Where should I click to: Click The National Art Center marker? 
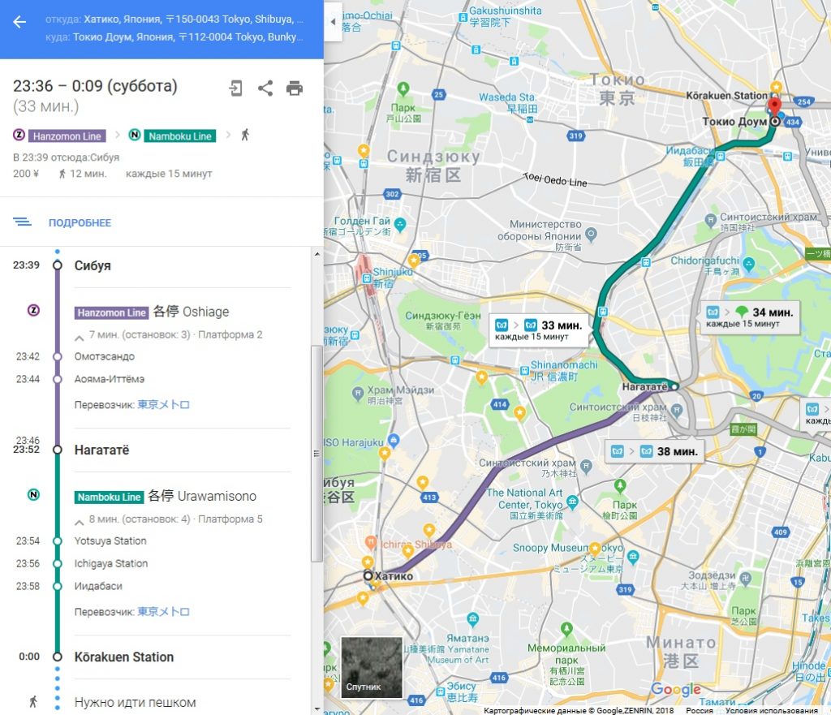pyautogui.click(x=572, y=502)
